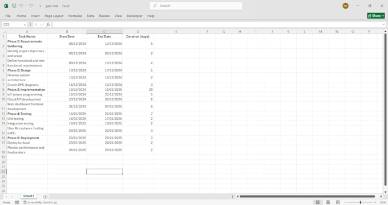Image resolution: width=388 pixels, height=205 pixels.
Task: Click the duration value 29 cell
Action: click(138, 90)
